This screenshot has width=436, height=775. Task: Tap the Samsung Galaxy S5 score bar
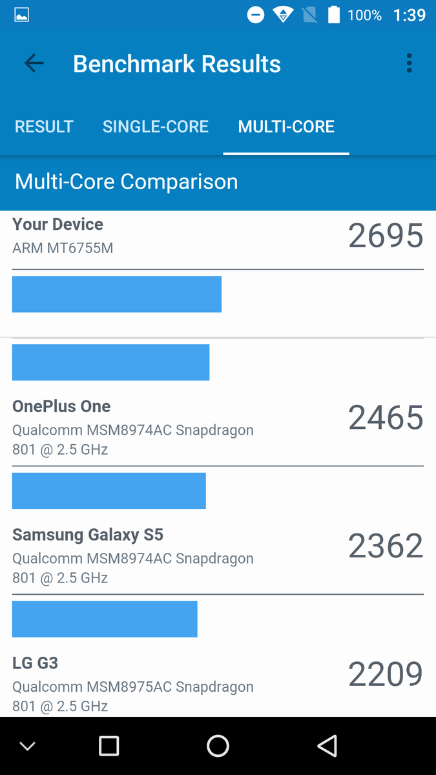coord(105,619)
